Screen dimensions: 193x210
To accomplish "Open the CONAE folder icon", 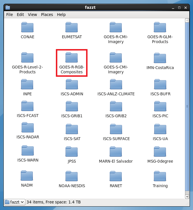I will pyautogui.click(x=27, y=27).
